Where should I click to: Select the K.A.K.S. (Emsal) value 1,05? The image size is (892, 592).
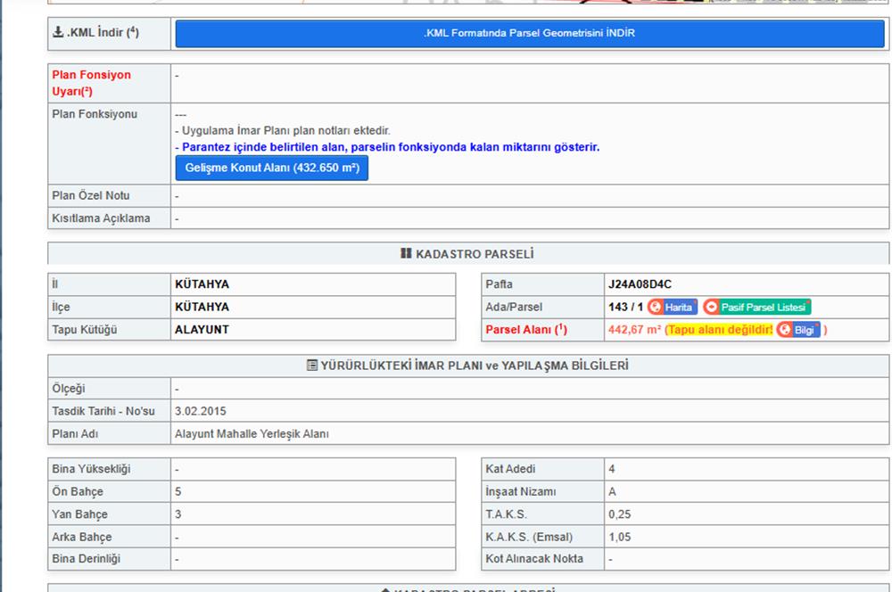coord(620,538)
